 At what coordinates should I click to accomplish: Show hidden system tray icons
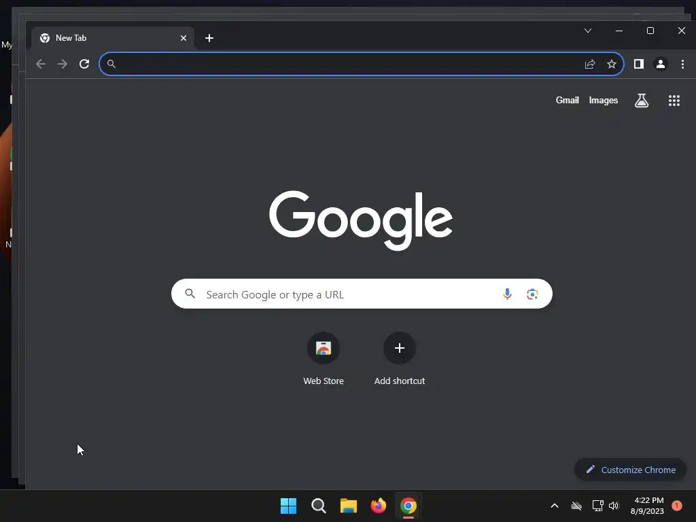coord(555,506)
